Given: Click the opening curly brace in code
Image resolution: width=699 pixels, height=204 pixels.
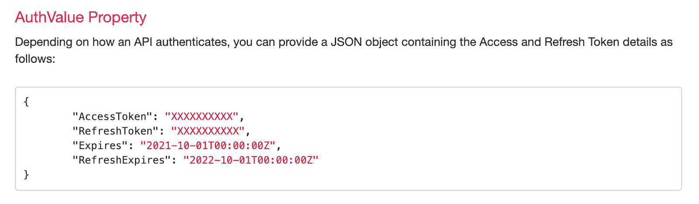Looking at the screenshot, I should [x=26, y=102].
